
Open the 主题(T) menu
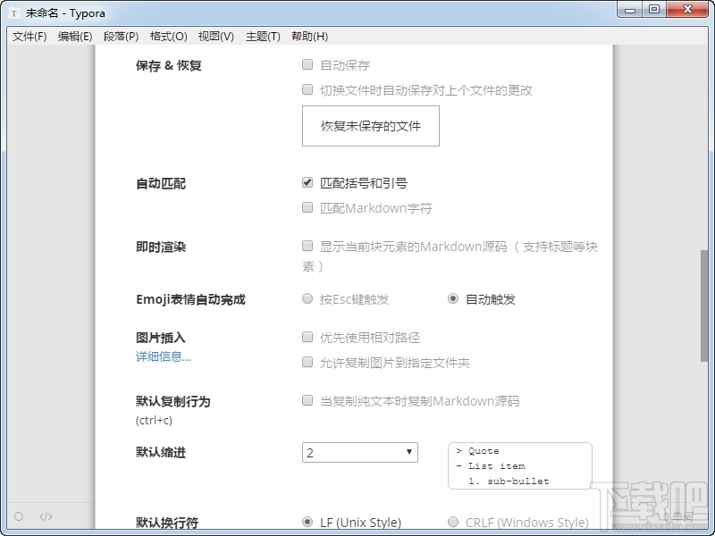point(263,37)
